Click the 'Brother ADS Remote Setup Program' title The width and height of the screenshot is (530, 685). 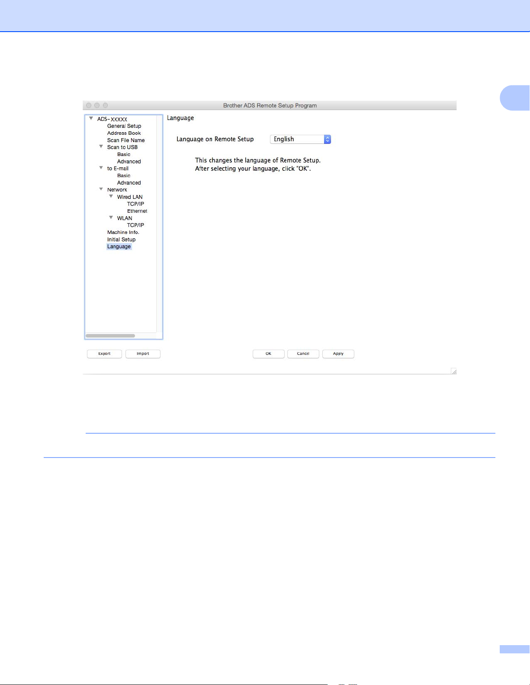pos(270,105)
